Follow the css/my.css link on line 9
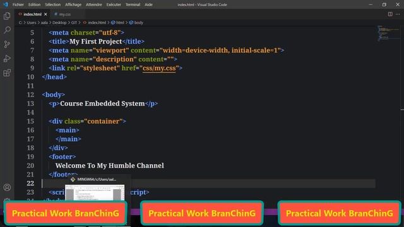 (x=159, y=68)
